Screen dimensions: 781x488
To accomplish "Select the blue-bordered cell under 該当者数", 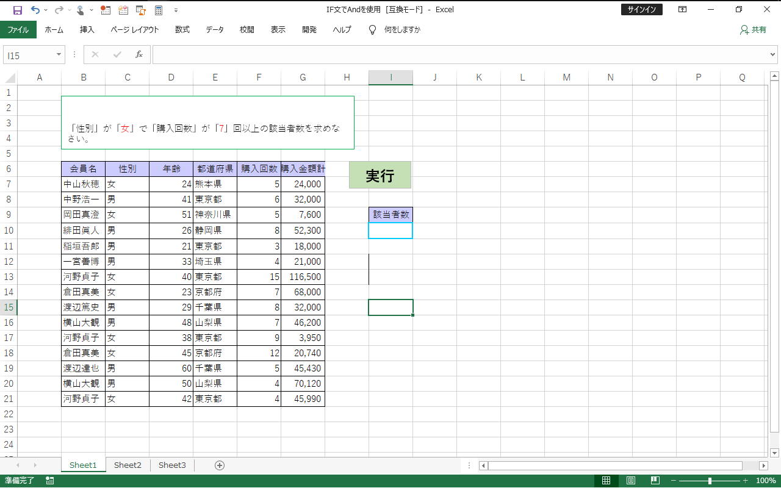I will coord(390,231).
